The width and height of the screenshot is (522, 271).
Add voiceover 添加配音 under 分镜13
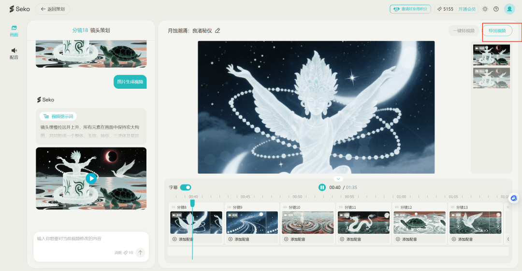pos(462,239)
